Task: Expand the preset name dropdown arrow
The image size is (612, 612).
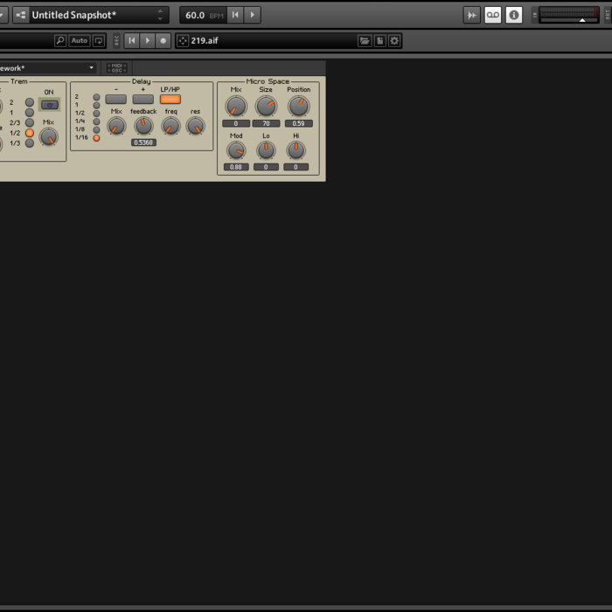Action: tap(91, 68)
